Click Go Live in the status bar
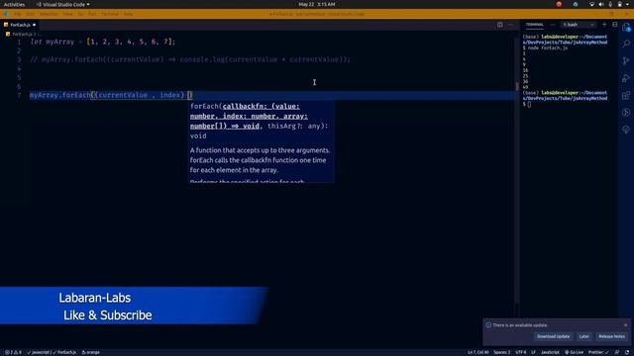This screenshot has width=634, height=356. 575,352
